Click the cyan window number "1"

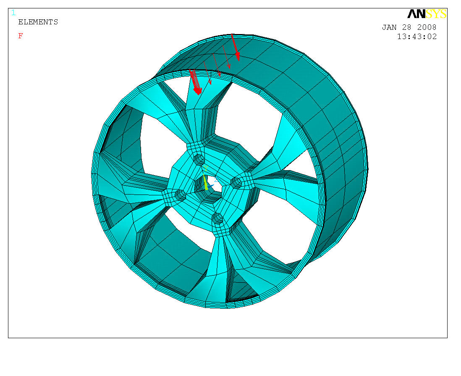tap(13, 13)
